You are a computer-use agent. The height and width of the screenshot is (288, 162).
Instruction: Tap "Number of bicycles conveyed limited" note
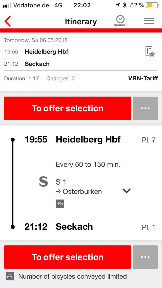[x=72, y=276]
